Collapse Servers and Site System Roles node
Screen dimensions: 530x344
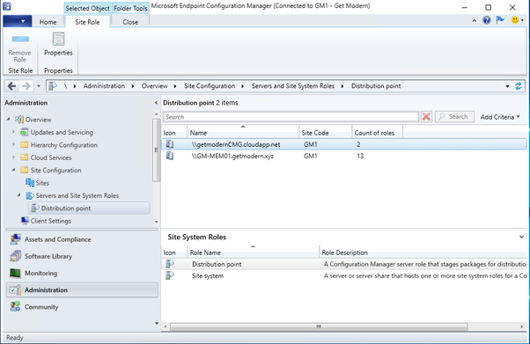click(19, 195)
